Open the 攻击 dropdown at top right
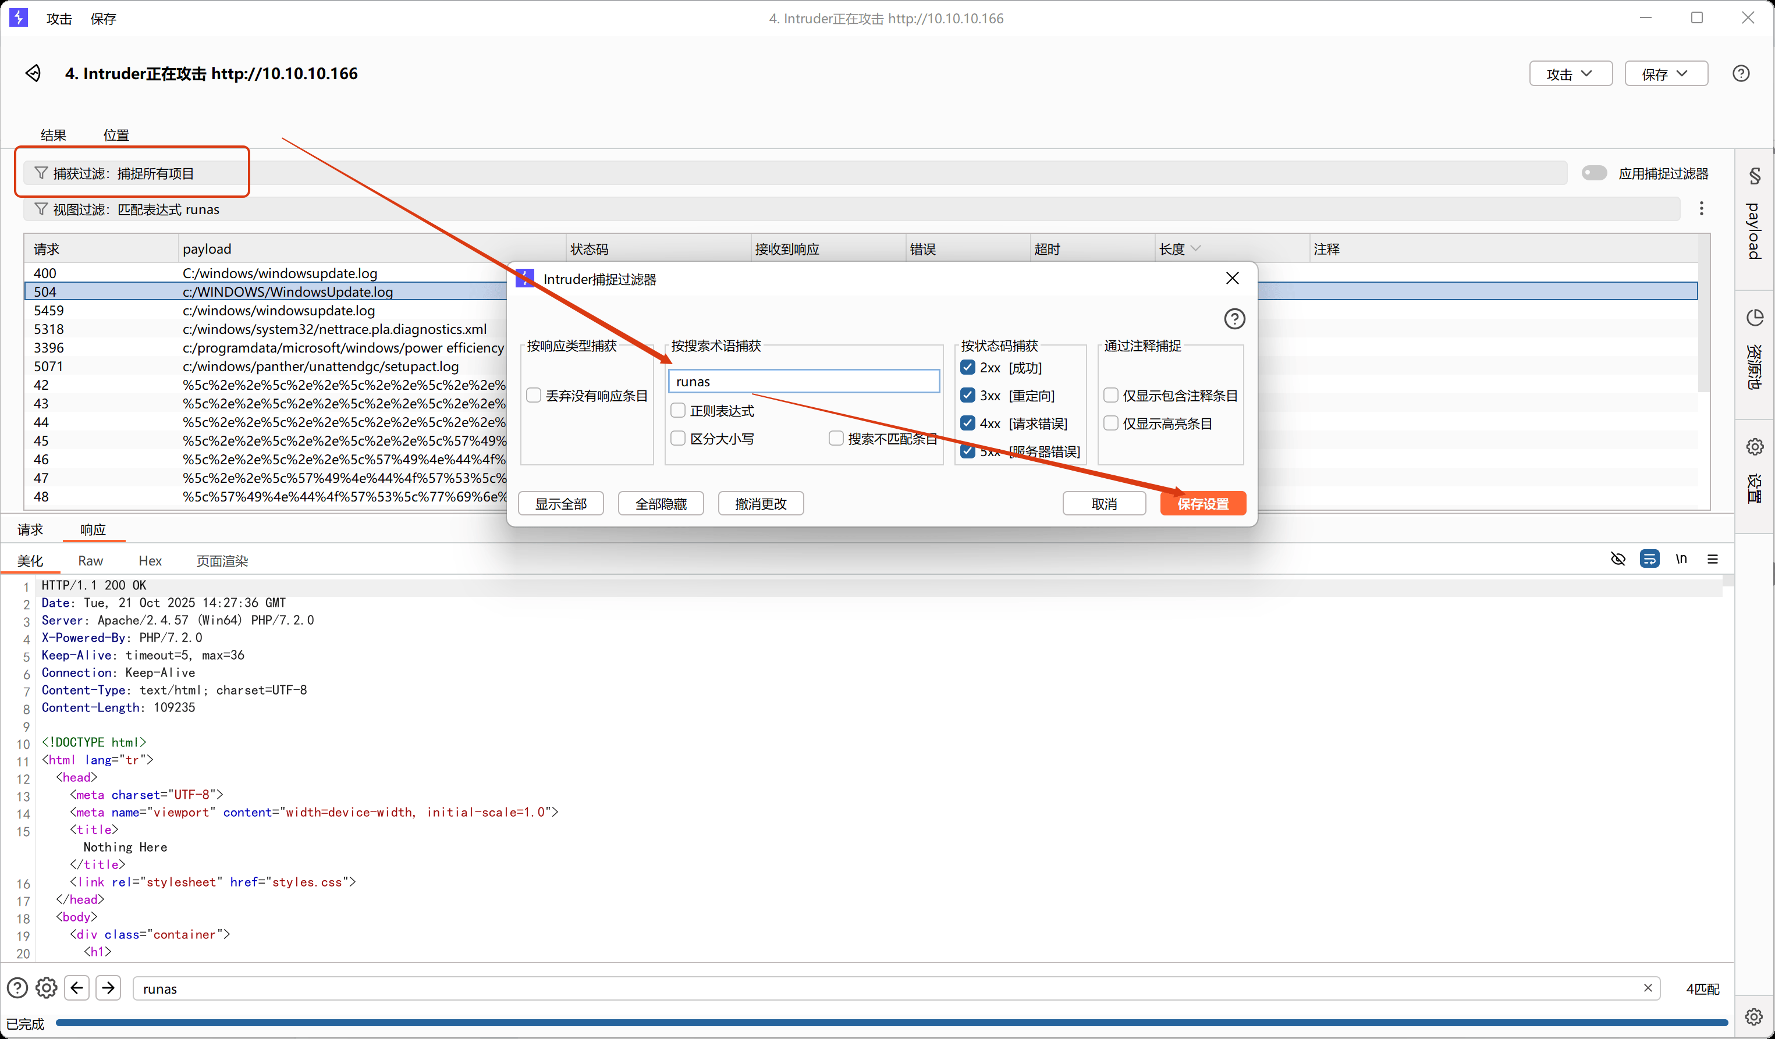The width and height of the screenshot is (1775, 1039). tap(1570, 73)
